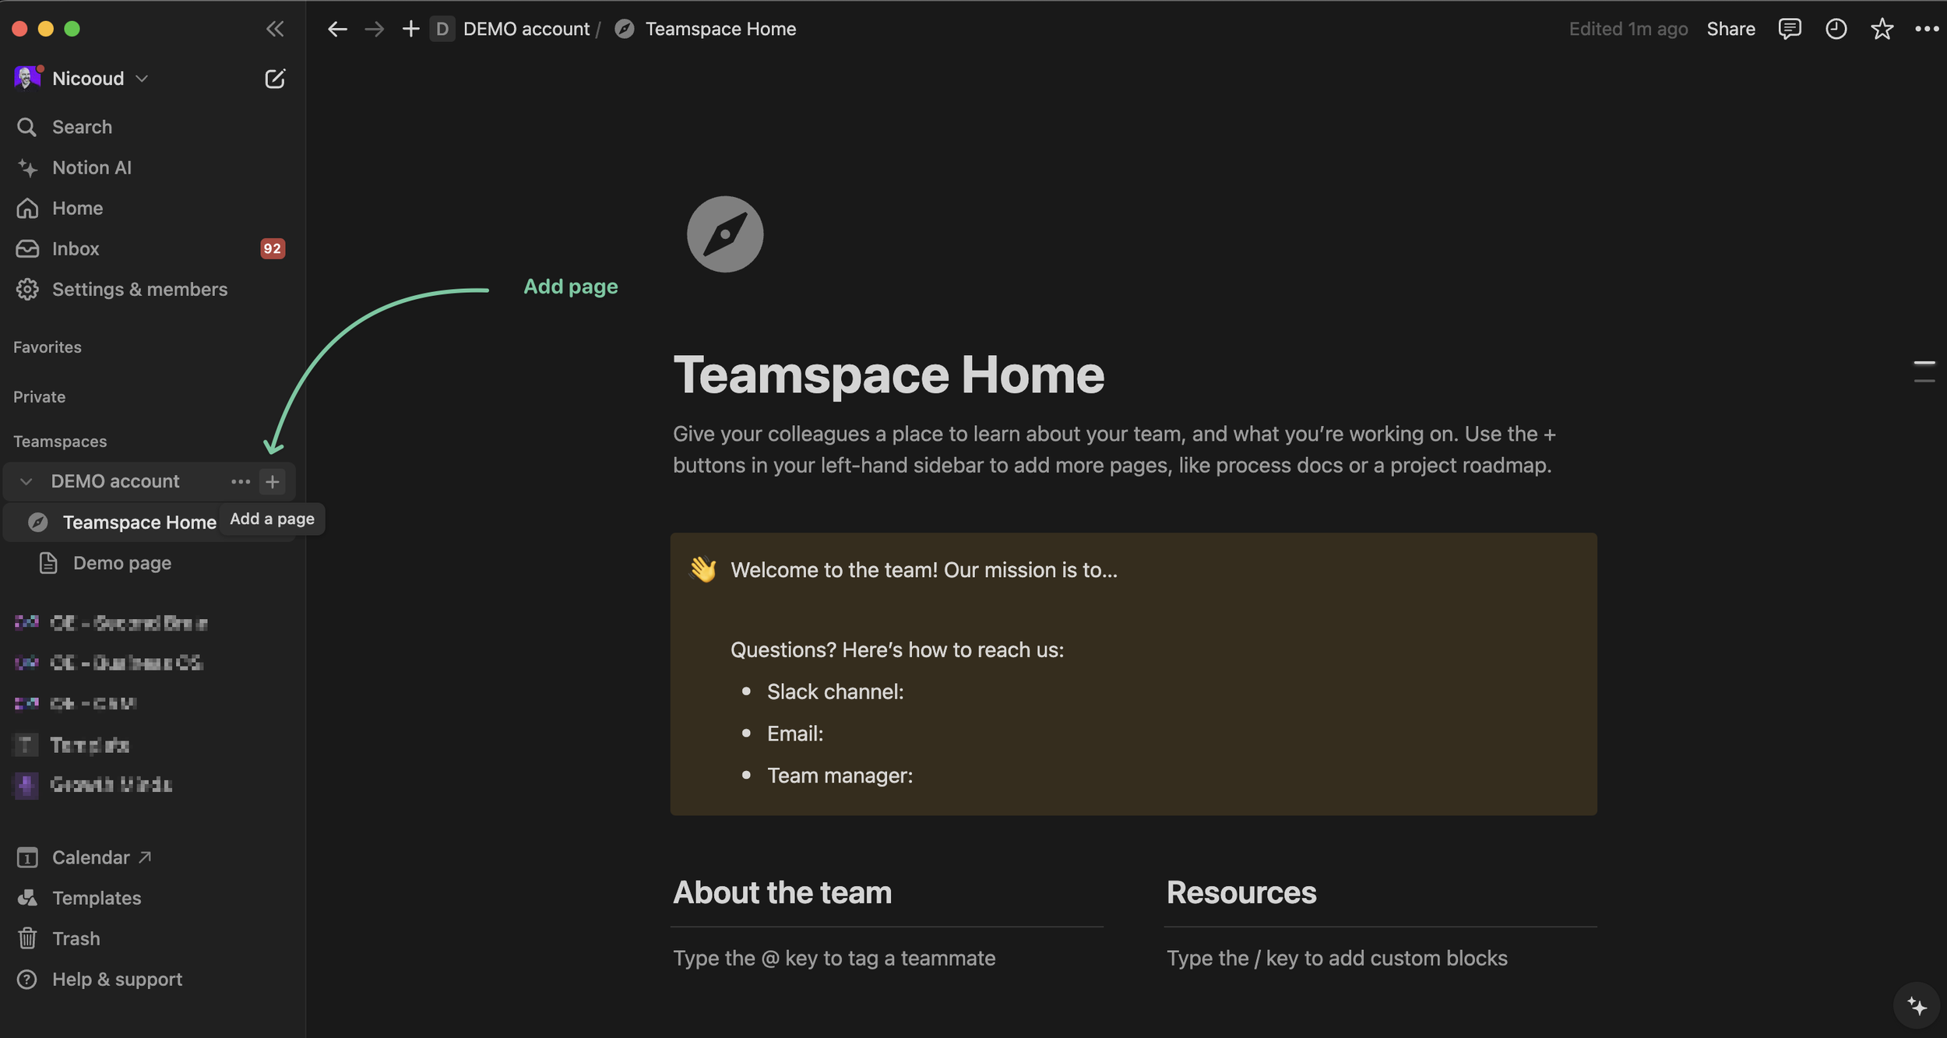Collapse the DEMO account teamspace chevron
1947x1038 pixels.
click(26, 482)
